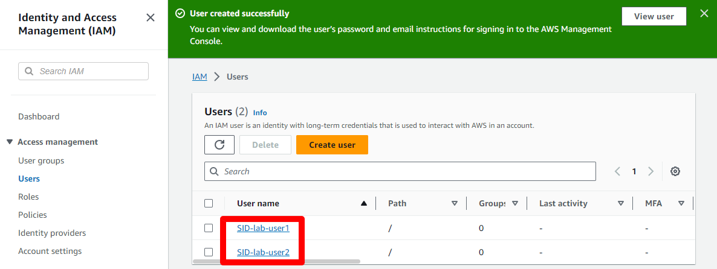Open Dashboard in sidebar

[x=39, y=116]
